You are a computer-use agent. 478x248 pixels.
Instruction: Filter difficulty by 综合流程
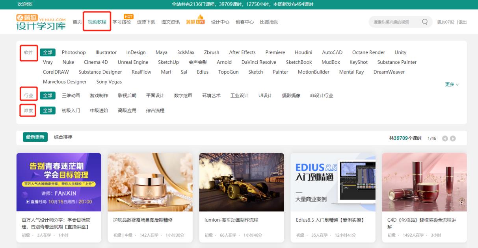pyautogui.click(x=155, y=111)
